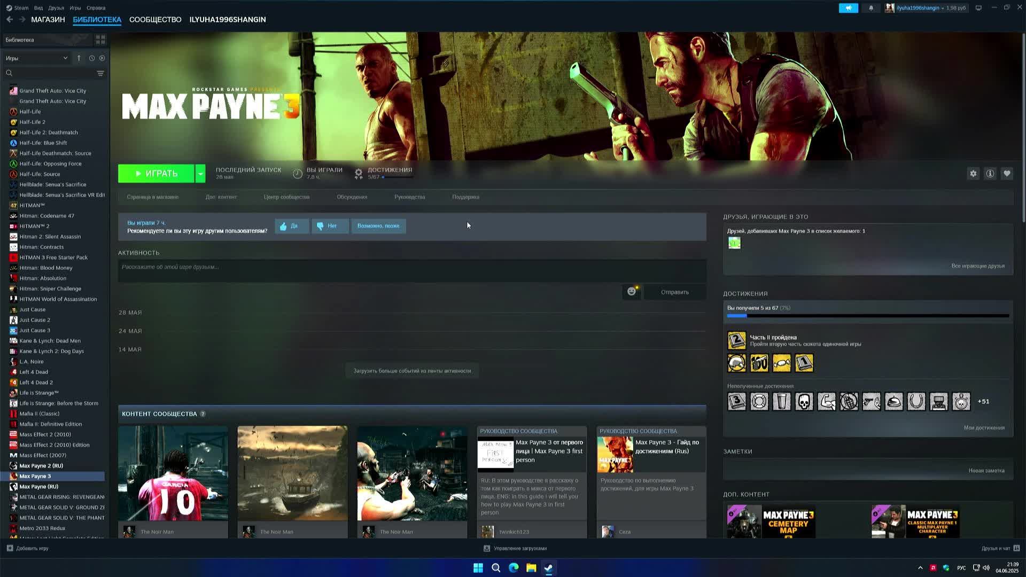This screenshot has height=577, width=1026.
Task: Open the Steam announcements megaphone icon
Action: pos(848,8)
